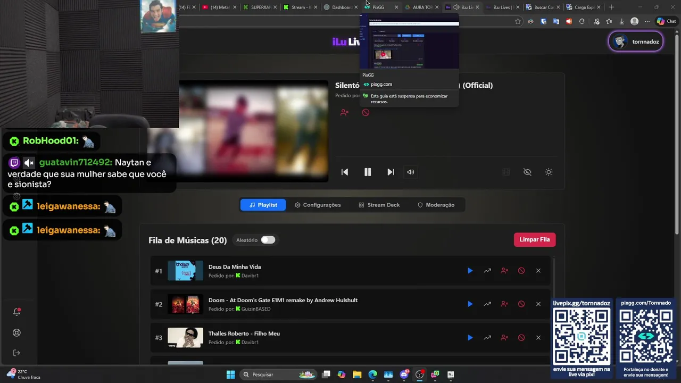Close the PixGG browser tab

coord(396,7)
